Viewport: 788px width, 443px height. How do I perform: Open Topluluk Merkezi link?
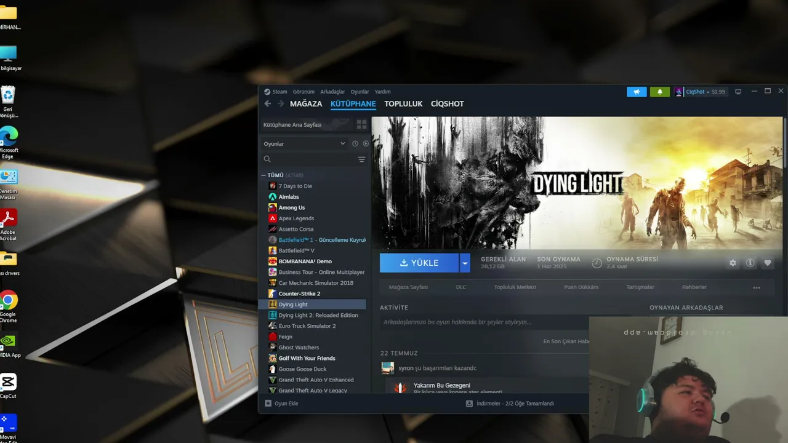click(515, 287)
